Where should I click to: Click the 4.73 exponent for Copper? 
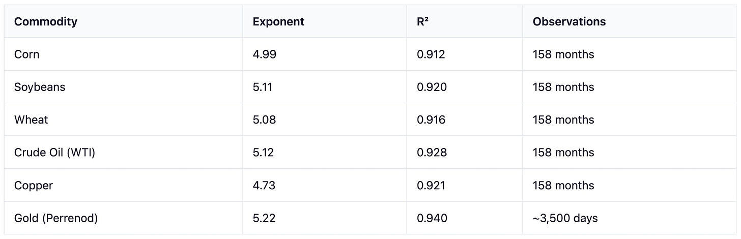(x=264, y=186)
